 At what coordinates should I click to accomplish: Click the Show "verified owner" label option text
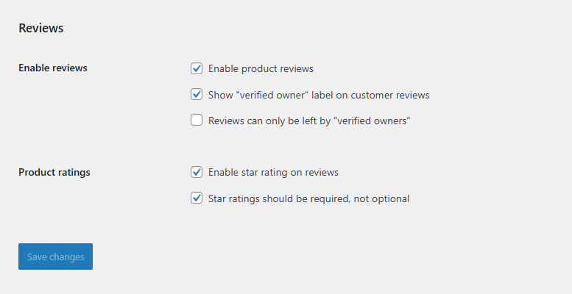pyautogui.click(x=318, y=95)
